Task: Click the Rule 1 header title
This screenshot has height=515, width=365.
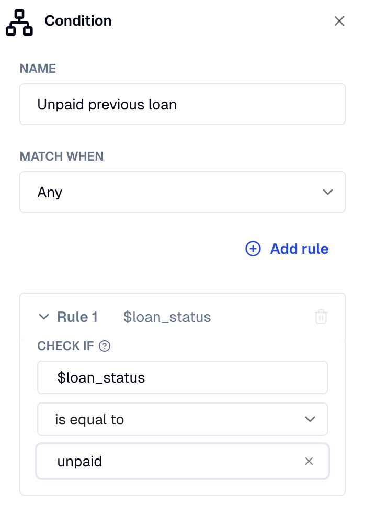Action: (77, 317)
